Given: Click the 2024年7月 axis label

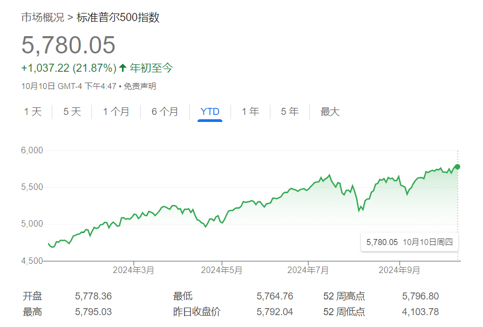Looking at the screenshot, I should coord(308,270).
